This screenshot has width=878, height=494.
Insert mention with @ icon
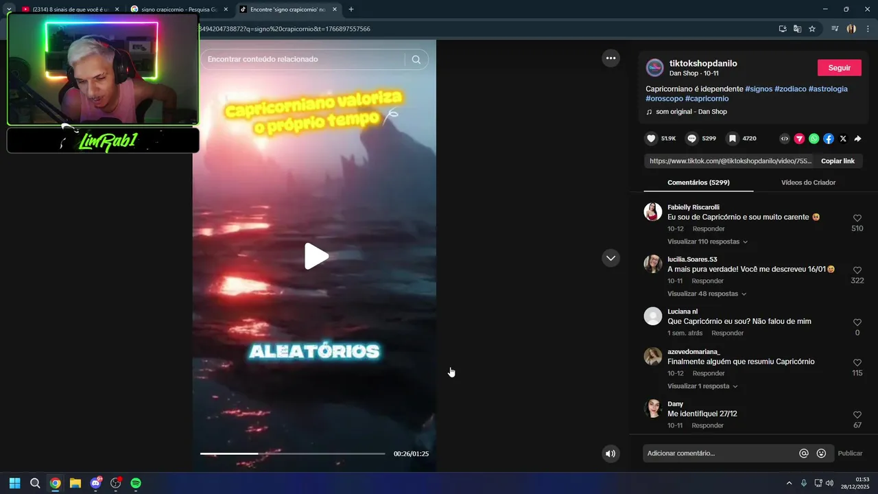(x=804, y=454)
